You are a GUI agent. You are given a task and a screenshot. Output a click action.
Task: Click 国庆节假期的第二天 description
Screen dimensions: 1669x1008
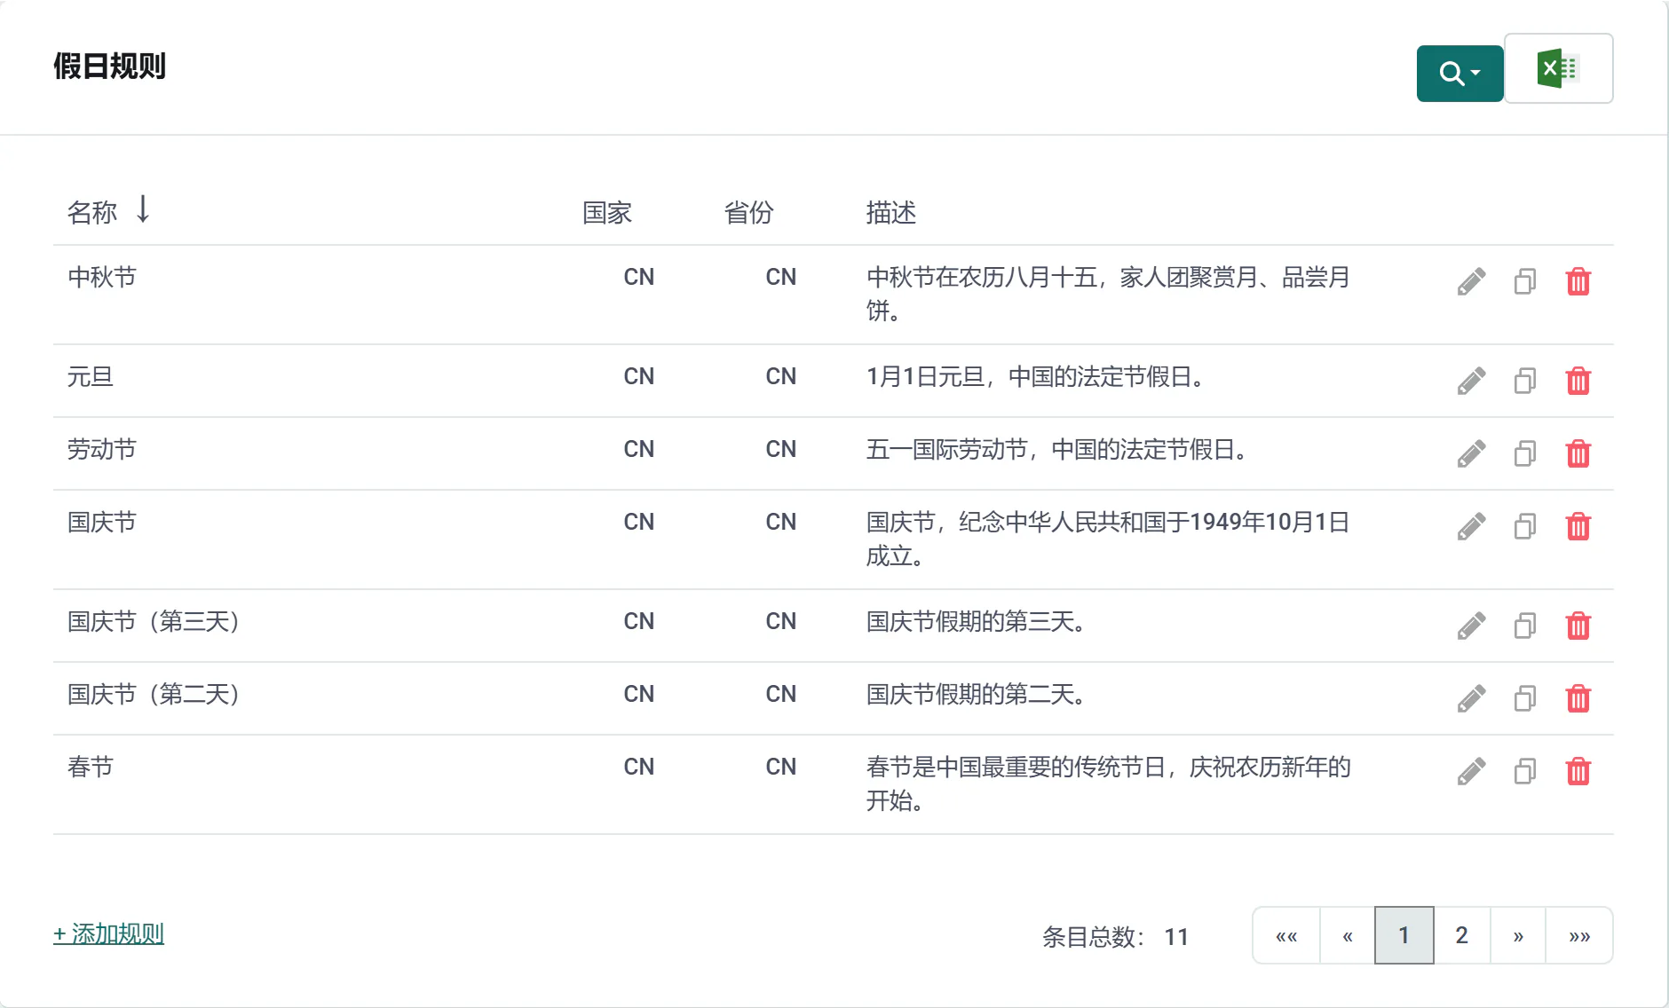pos(976,695)
